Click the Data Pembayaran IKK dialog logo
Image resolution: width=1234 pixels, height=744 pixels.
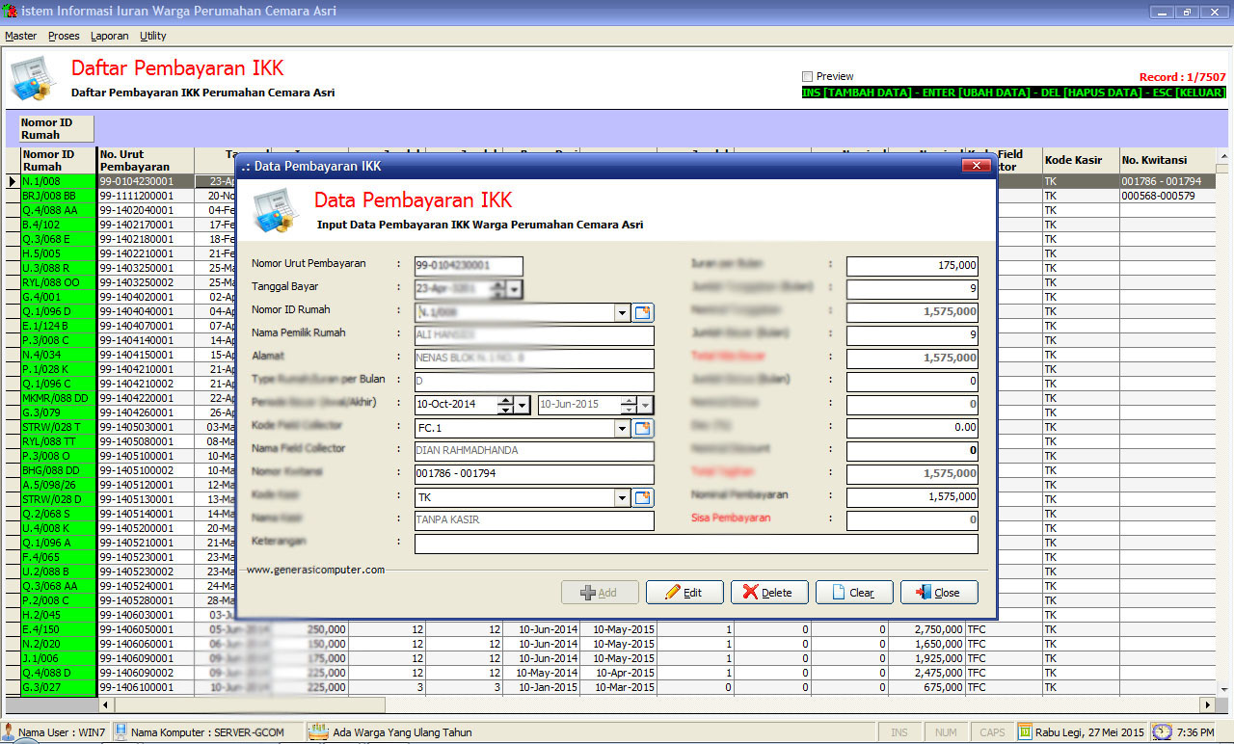click(273, 211)
